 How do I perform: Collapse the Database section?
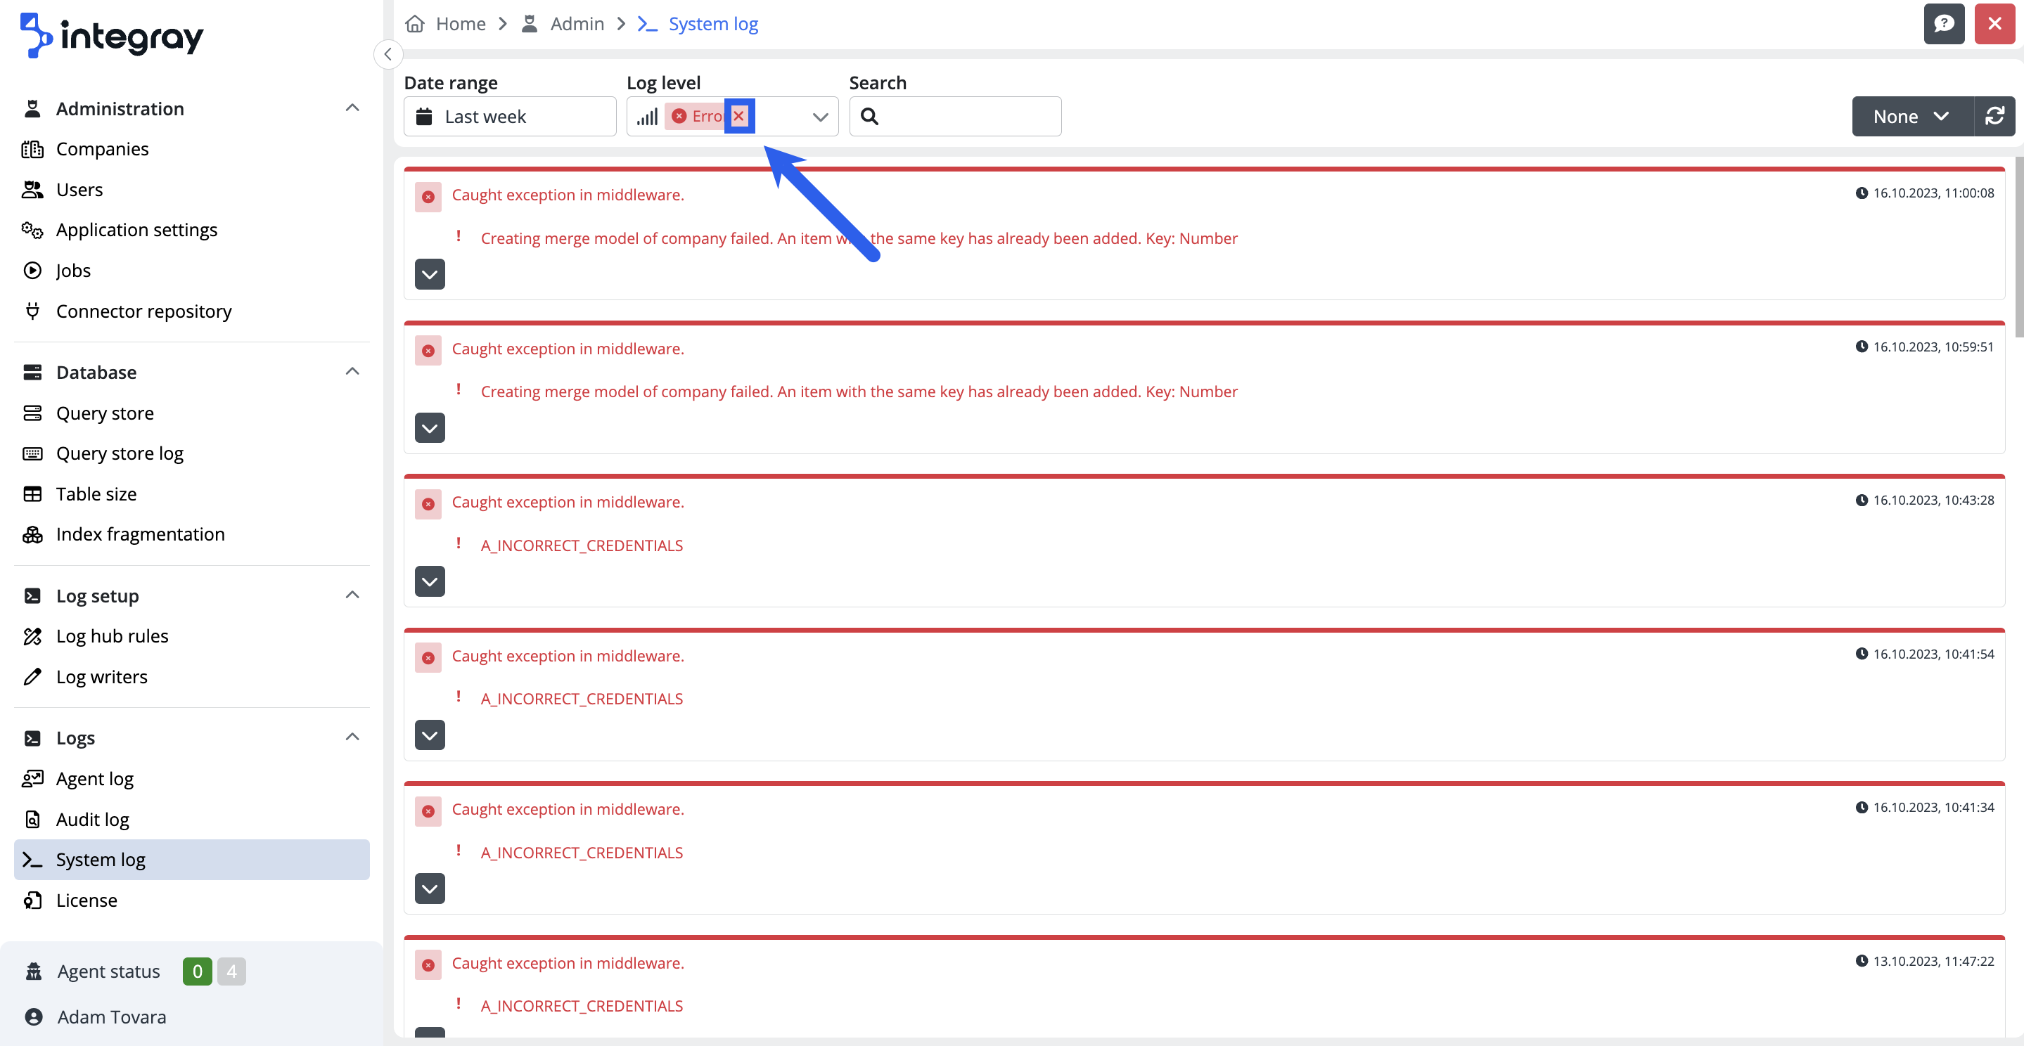[x=352, y=371]
